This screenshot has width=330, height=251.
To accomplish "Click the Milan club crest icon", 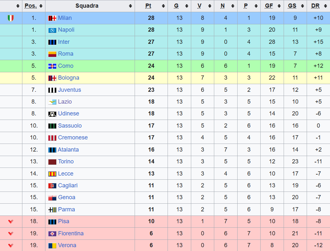I will coord(52,18).
